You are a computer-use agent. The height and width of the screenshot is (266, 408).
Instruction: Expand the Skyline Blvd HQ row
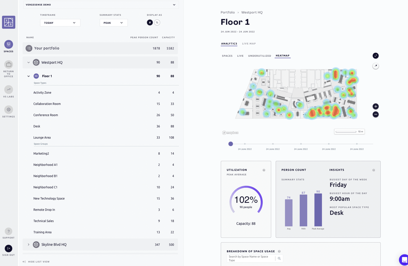pos(28,244)
